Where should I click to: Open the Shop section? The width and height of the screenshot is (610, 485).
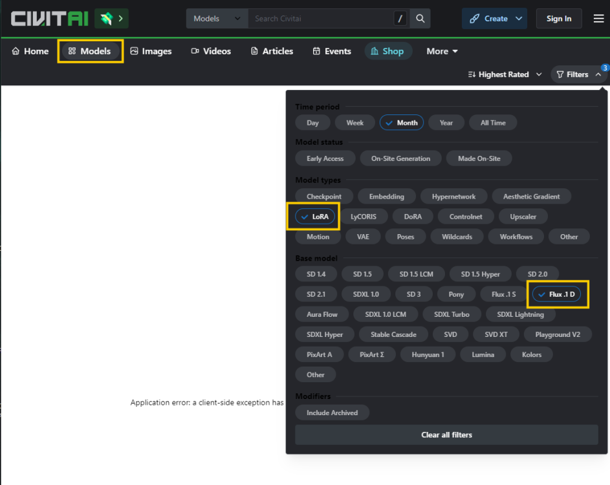pos(387,51)
